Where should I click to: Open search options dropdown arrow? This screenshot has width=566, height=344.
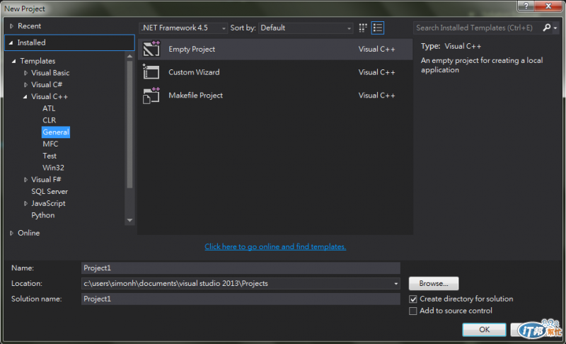pyautogui.click(x=555, y=28)
